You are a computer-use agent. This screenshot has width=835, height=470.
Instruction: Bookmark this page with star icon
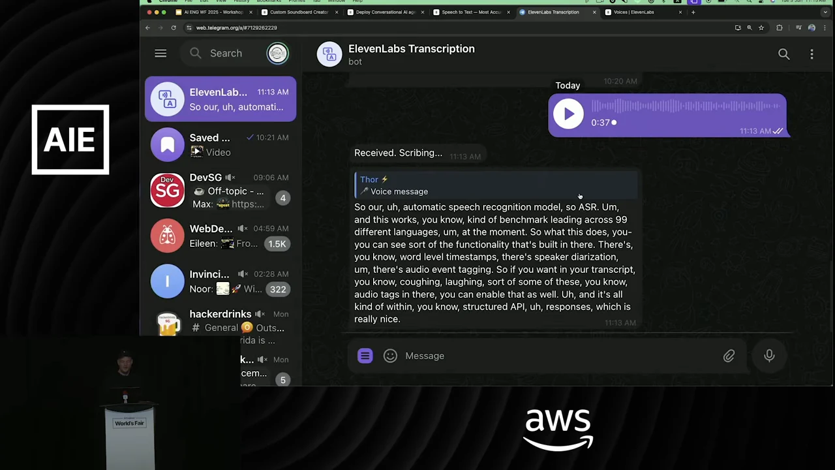click(x=761, y=27)
